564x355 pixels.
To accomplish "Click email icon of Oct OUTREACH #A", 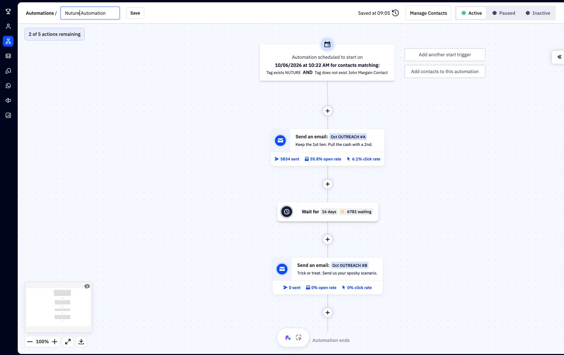I will tap(280, 141).
